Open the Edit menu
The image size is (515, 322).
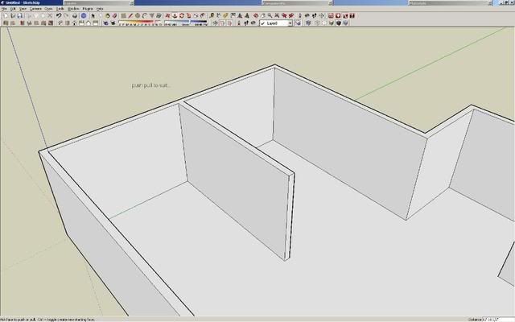click(13, 9)
